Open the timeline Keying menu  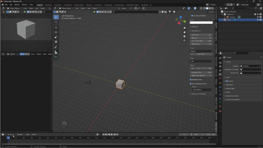(20, 134)
